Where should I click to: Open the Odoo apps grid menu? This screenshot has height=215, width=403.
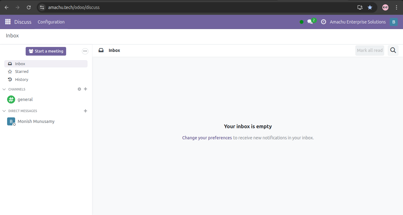(8, 22)
